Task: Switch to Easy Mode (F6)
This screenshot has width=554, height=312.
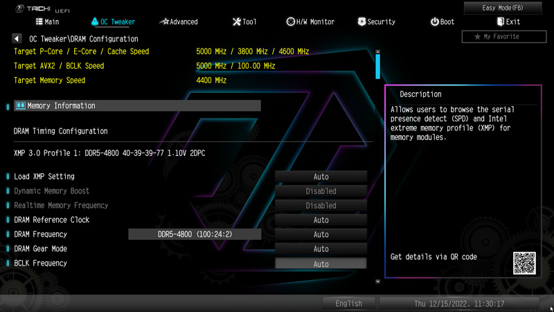Action: coord(502,8)
